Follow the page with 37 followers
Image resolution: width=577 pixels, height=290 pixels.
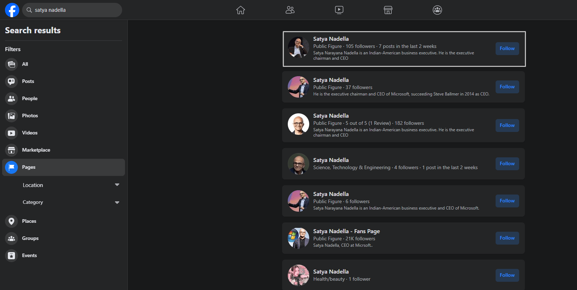click(x=507, y=87)
